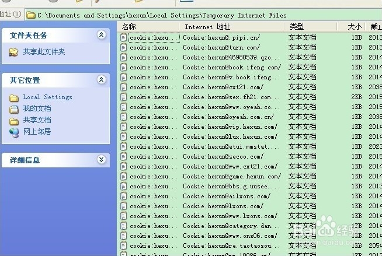382x256 pixels.
Task: Click the 共享此文件夹 link
Action: pyautogui.click(x=44, y=52)
